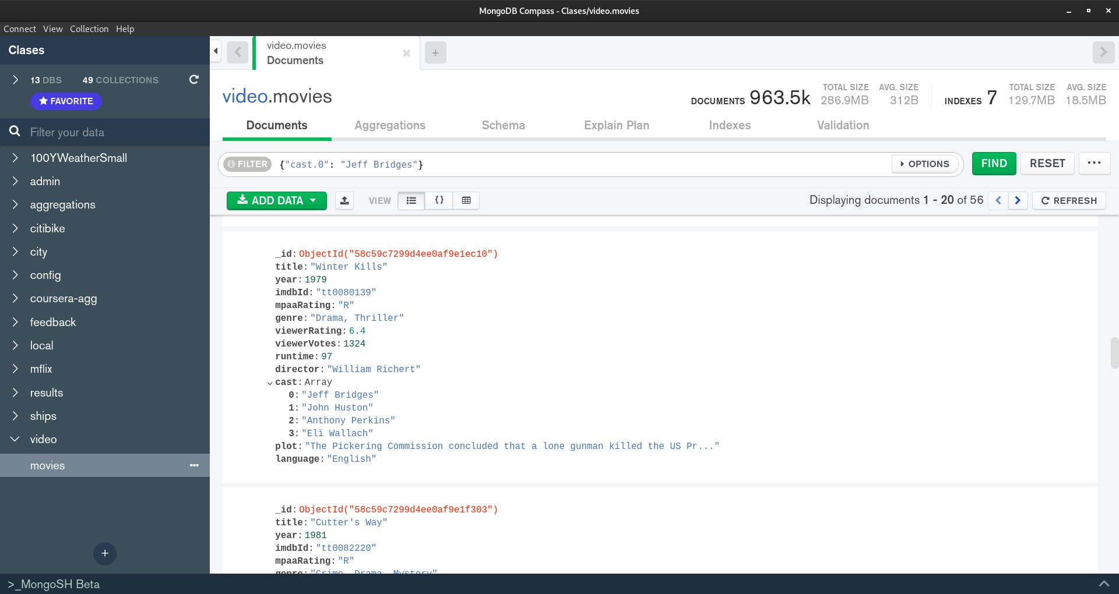Switch to table view

point(466,200)
